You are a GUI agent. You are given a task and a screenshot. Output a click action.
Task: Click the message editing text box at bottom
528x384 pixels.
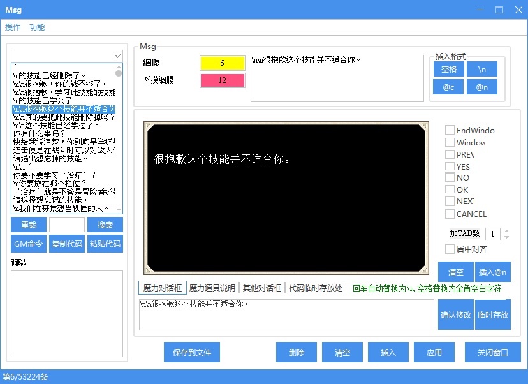click(x=286, y=314)
